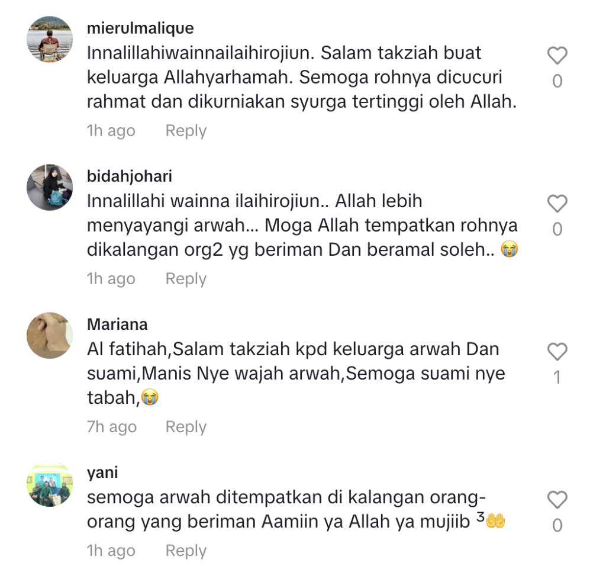606x582 pixels.
Task: Click the like count on Mariana's comment
Action: pyautogui.click(x=557, y=377)
